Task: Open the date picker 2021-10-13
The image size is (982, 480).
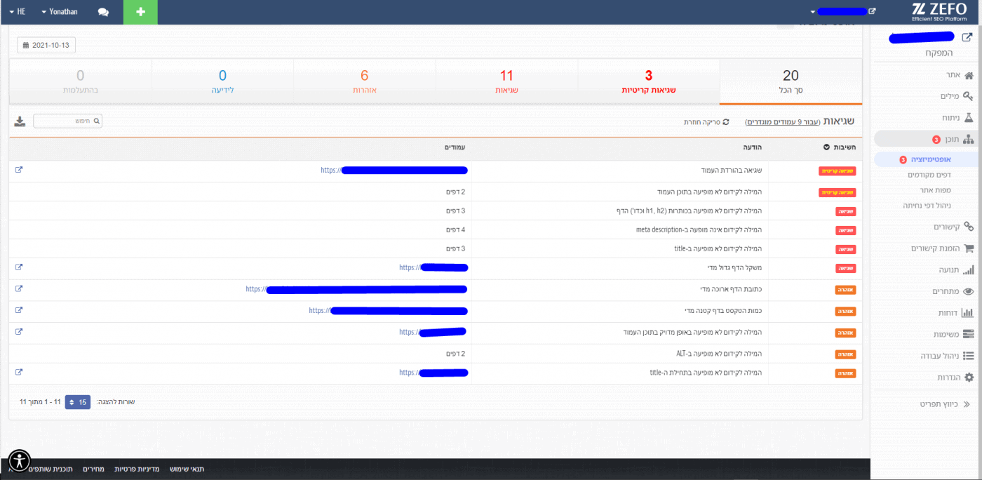Action: (46, 46)
